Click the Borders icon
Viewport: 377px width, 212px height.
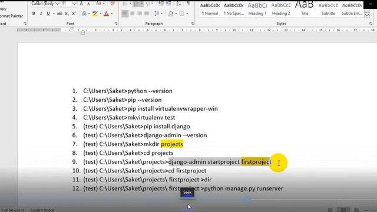182,14
